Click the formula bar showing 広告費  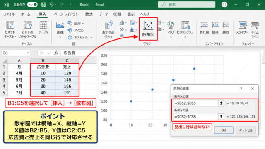pos(79,53)
